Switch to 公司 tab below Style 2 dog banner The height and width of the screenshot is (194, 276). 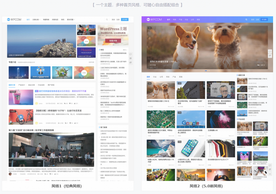tap(161, 77)
